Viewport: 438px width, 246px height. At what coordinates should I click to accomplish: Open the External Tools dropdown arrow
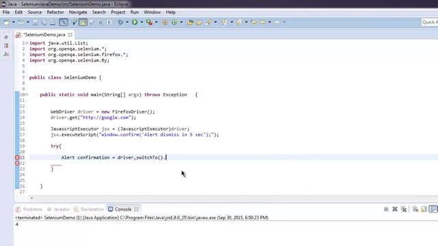156,22
